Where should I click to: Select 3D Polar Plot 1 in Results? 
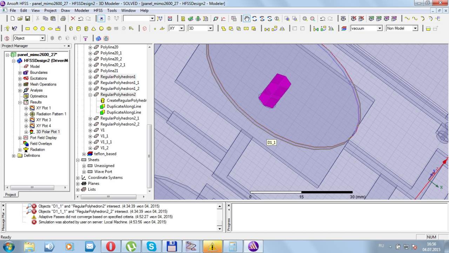48,132
